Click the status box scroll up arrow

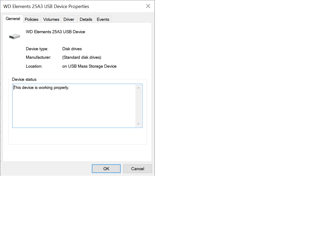point(138,88)
